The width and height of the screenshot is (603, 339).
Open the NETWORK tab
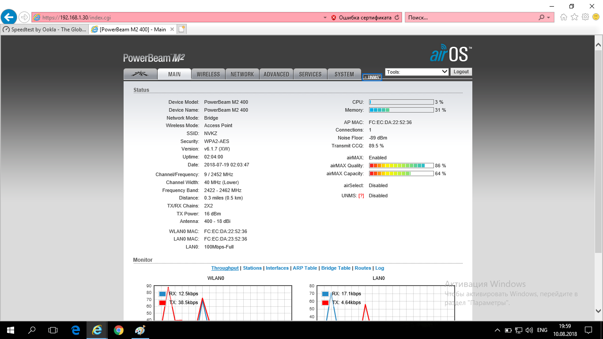pos(242,74)
